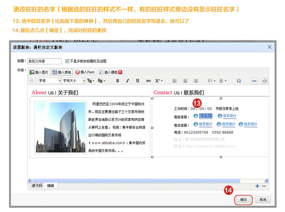Click the 标题 input field with 自定义内容

click(x=44, y=61)
